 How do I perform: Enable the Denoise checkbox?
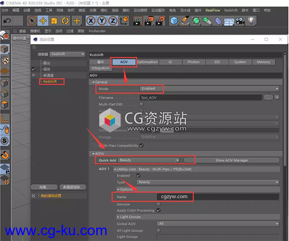[x=158, y=204]
